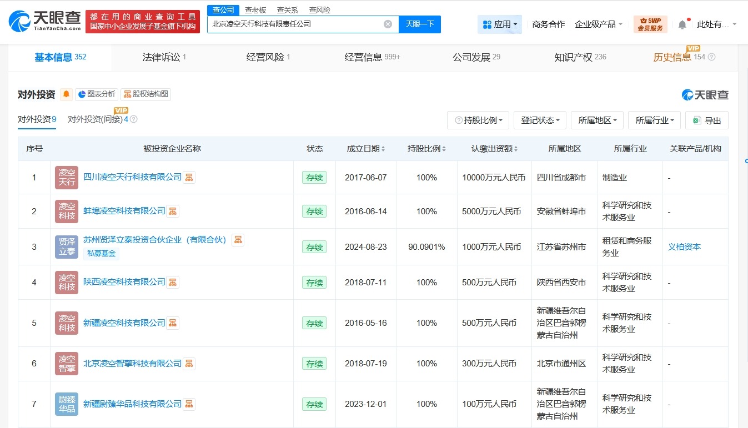Expand the 应用 dropdown menu

499,24
